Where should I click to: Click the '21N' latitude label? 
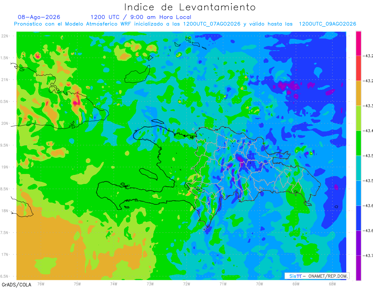5,80
